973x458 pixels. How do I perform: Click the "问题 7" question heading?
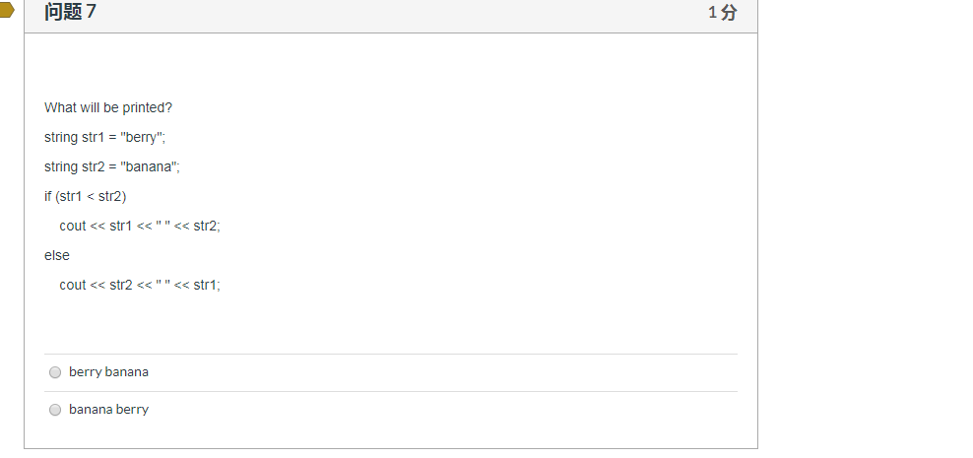pos(70,11)
